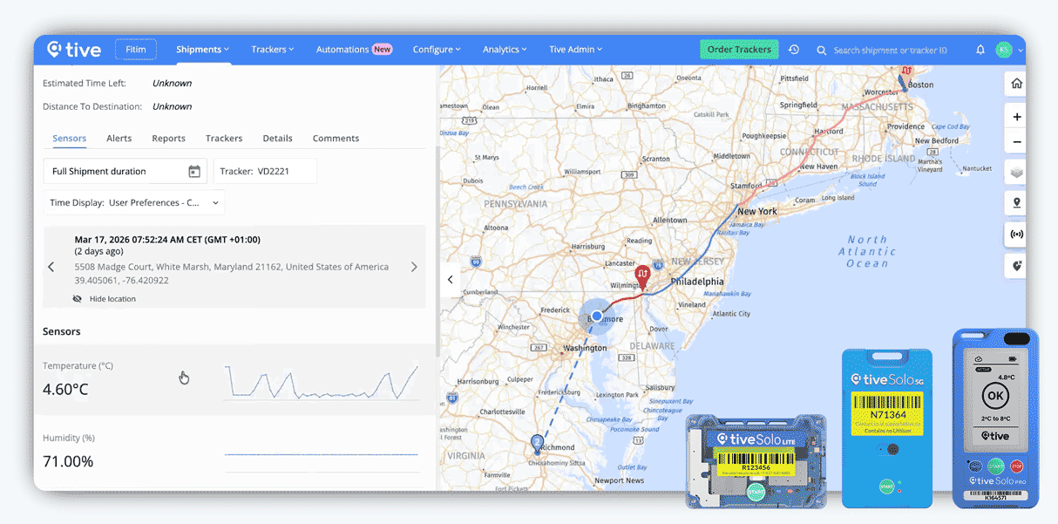
Task: Click the Tive Solo Lite tracker image
Action: (756, 462)
